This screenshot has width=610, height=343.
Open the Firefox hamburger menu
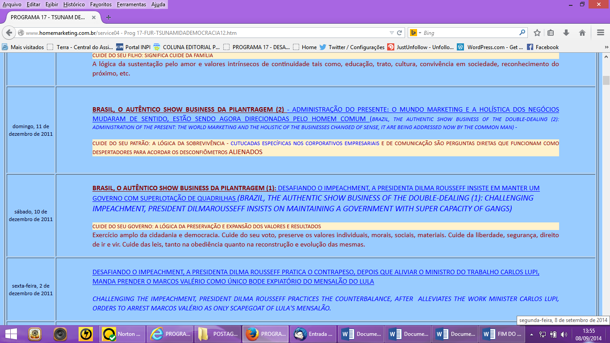600,33
